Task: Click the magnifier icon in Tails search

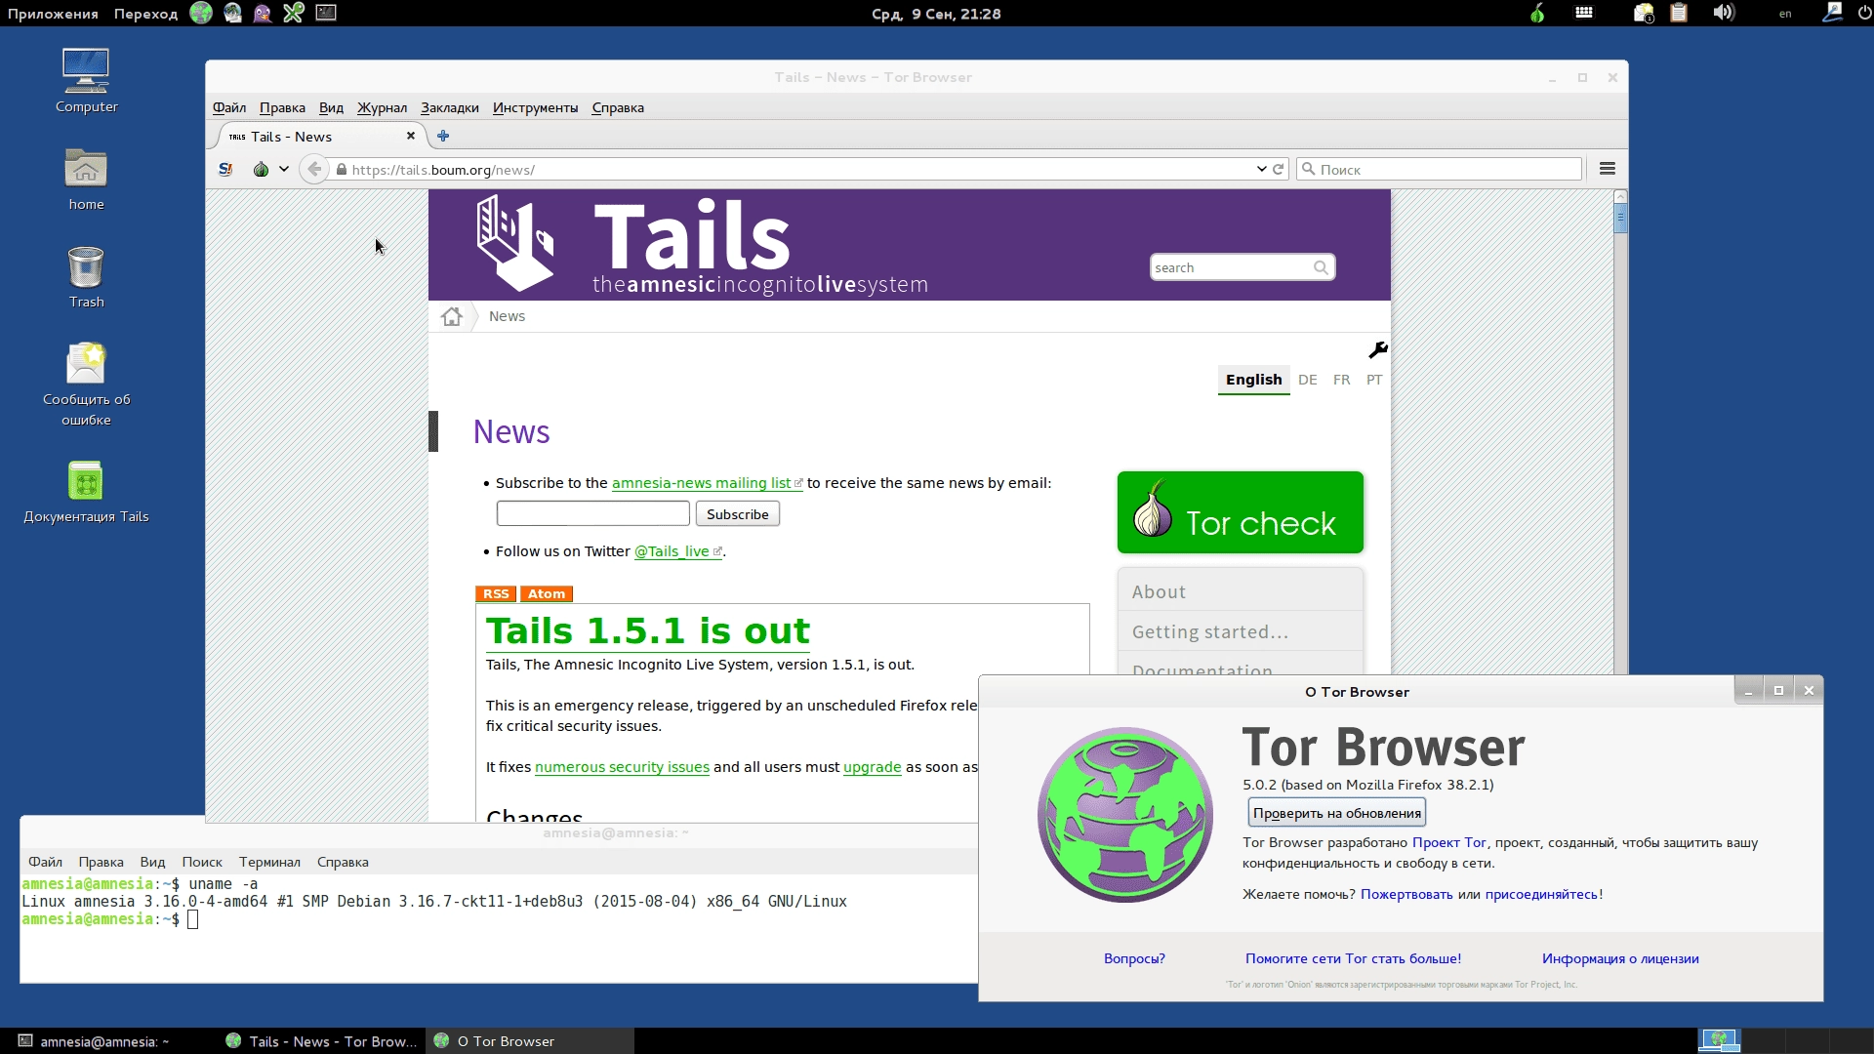Action: [x=1321, y=267]
